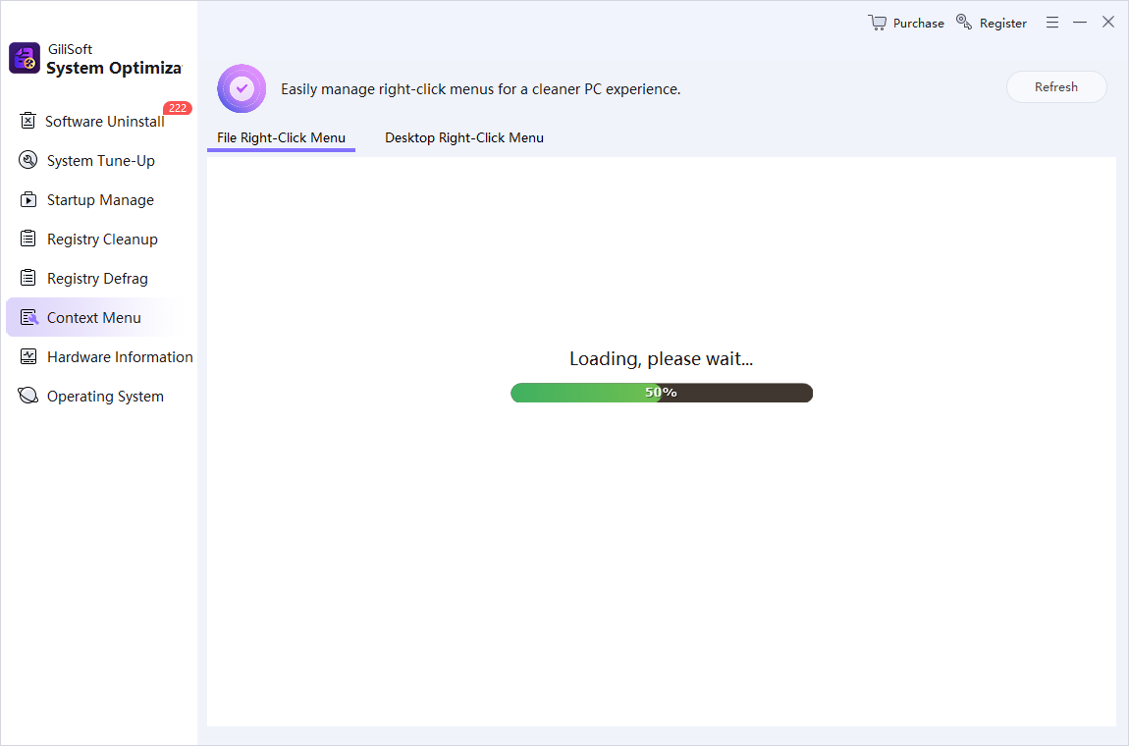Select the Context Menu label
Image resolution: width=1129 pixels, height=746 pixels.
click(x=93, y=318)
